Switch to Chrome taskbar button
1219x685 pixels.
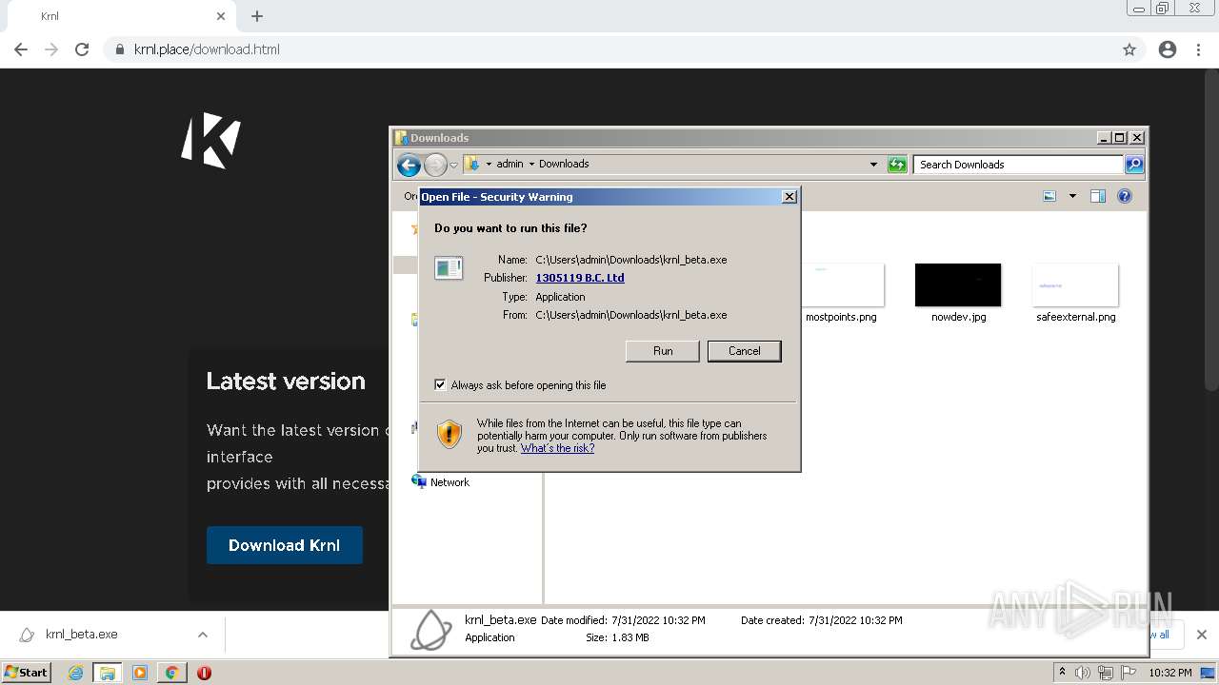click(x=171, y=673)
